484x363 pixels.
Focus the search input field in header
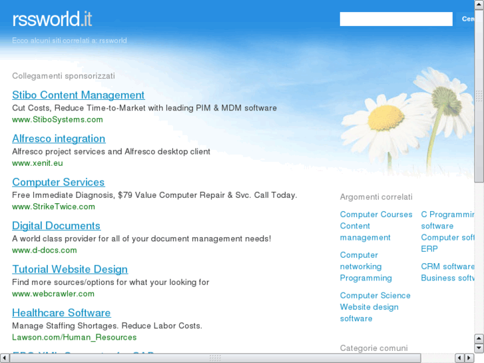396,19
